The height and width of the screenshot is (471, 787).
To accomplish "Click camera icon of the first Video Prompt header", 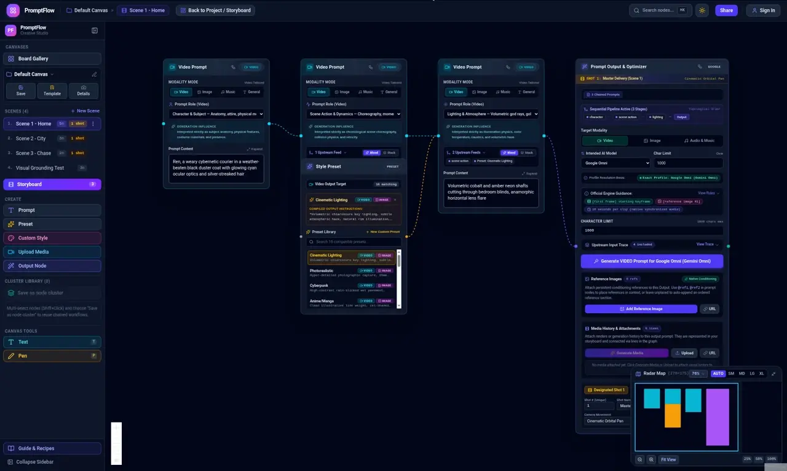I will pyautogui.click(x=172, y=67).
